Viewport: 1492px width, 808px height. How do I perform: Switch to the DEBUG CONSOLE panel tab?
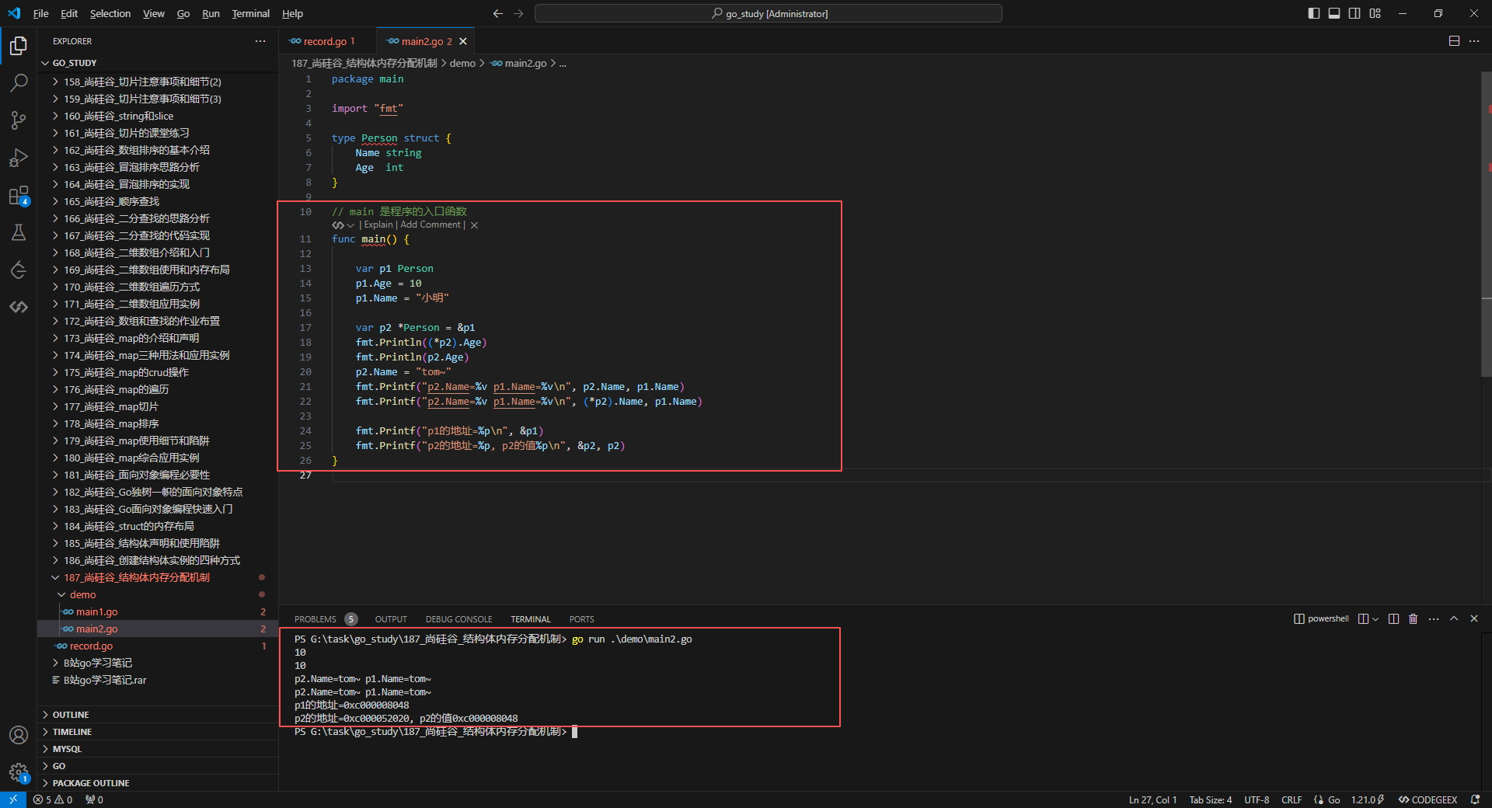click(458, 619)
